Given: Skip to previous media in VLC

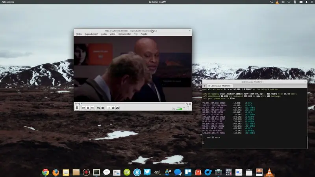Looking at the screenshot, I should [x=84, y=108].
